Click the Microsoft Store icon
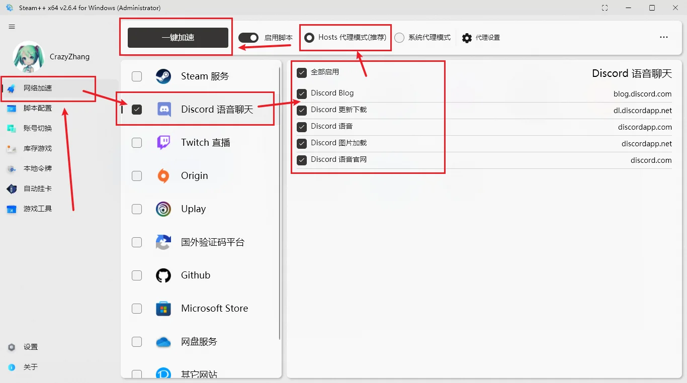This screenshot has width=687, height=383. 163,309
